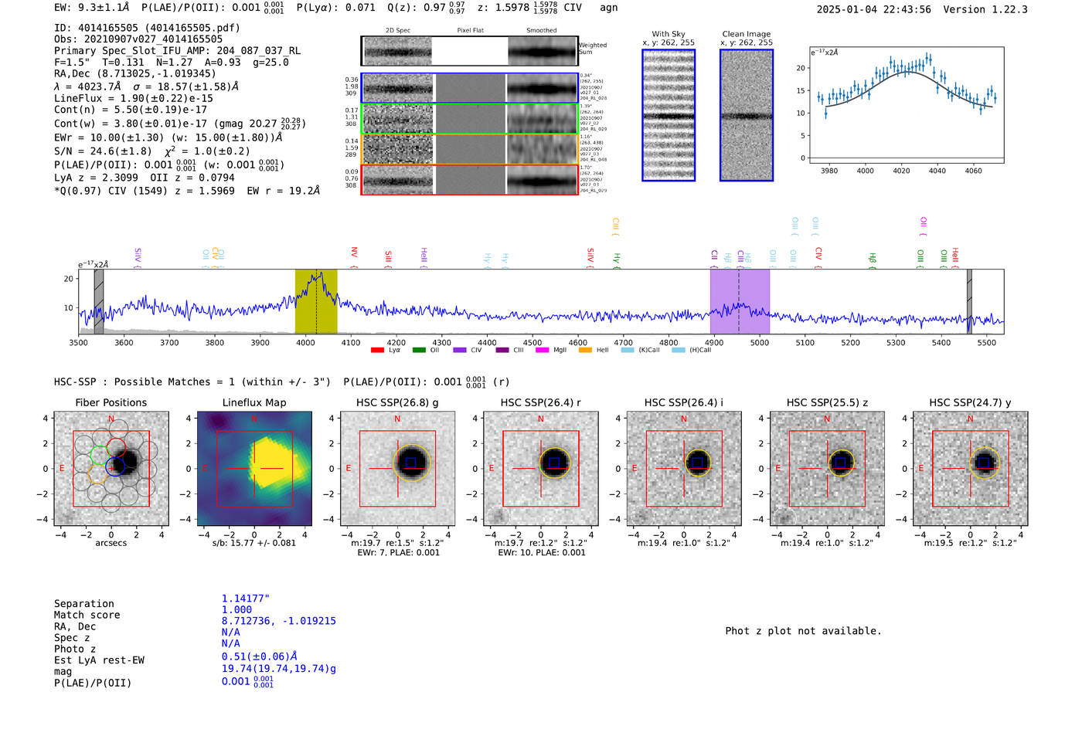Click the Weighted Sum 2D spectrum row

pos(470,52)
